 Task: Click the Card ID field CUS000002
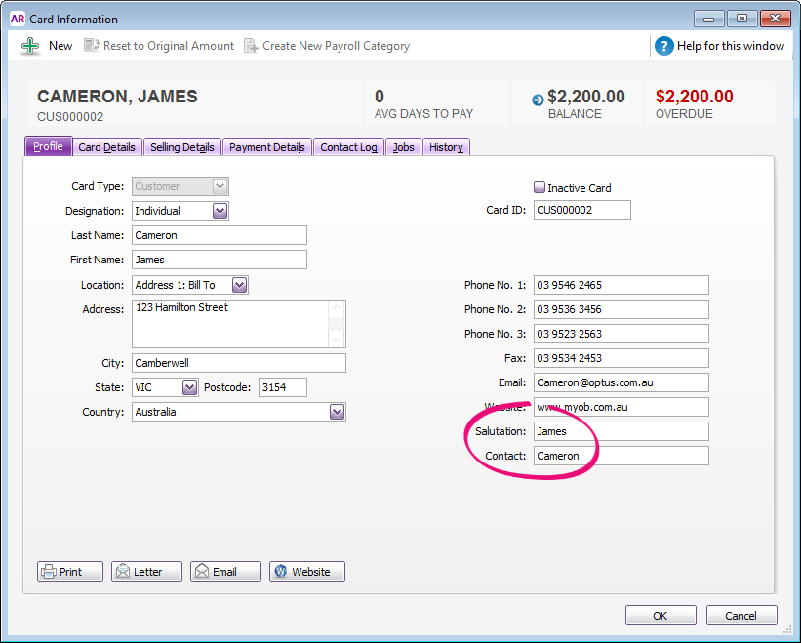[x=581, y=210]
